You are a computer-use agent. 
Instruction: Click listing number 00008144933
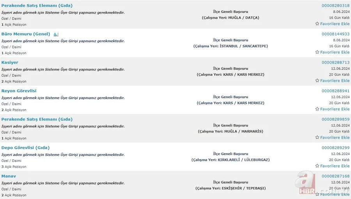[335, 34]
